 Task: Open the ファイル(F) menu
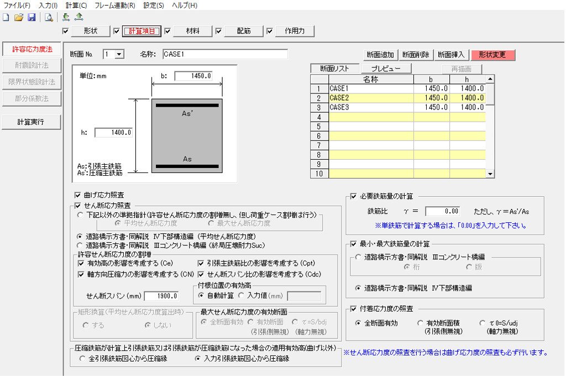point(17,6)
